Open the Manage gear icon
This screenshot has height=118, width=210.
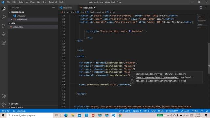click(x=4, y=104)
